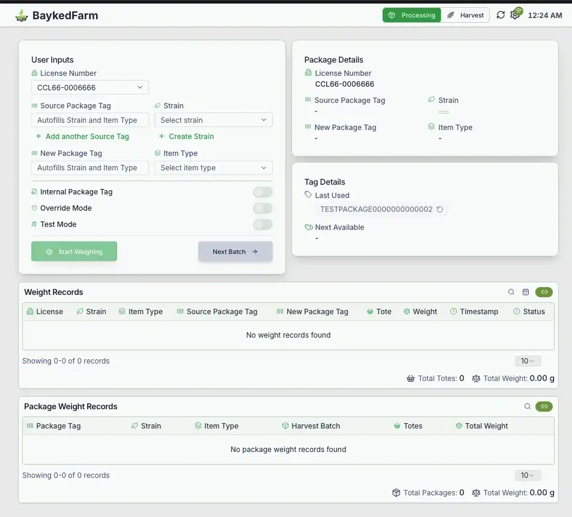The image size is (572, 517).
Task: Click Add another Source Tag link
Action: 82,136
